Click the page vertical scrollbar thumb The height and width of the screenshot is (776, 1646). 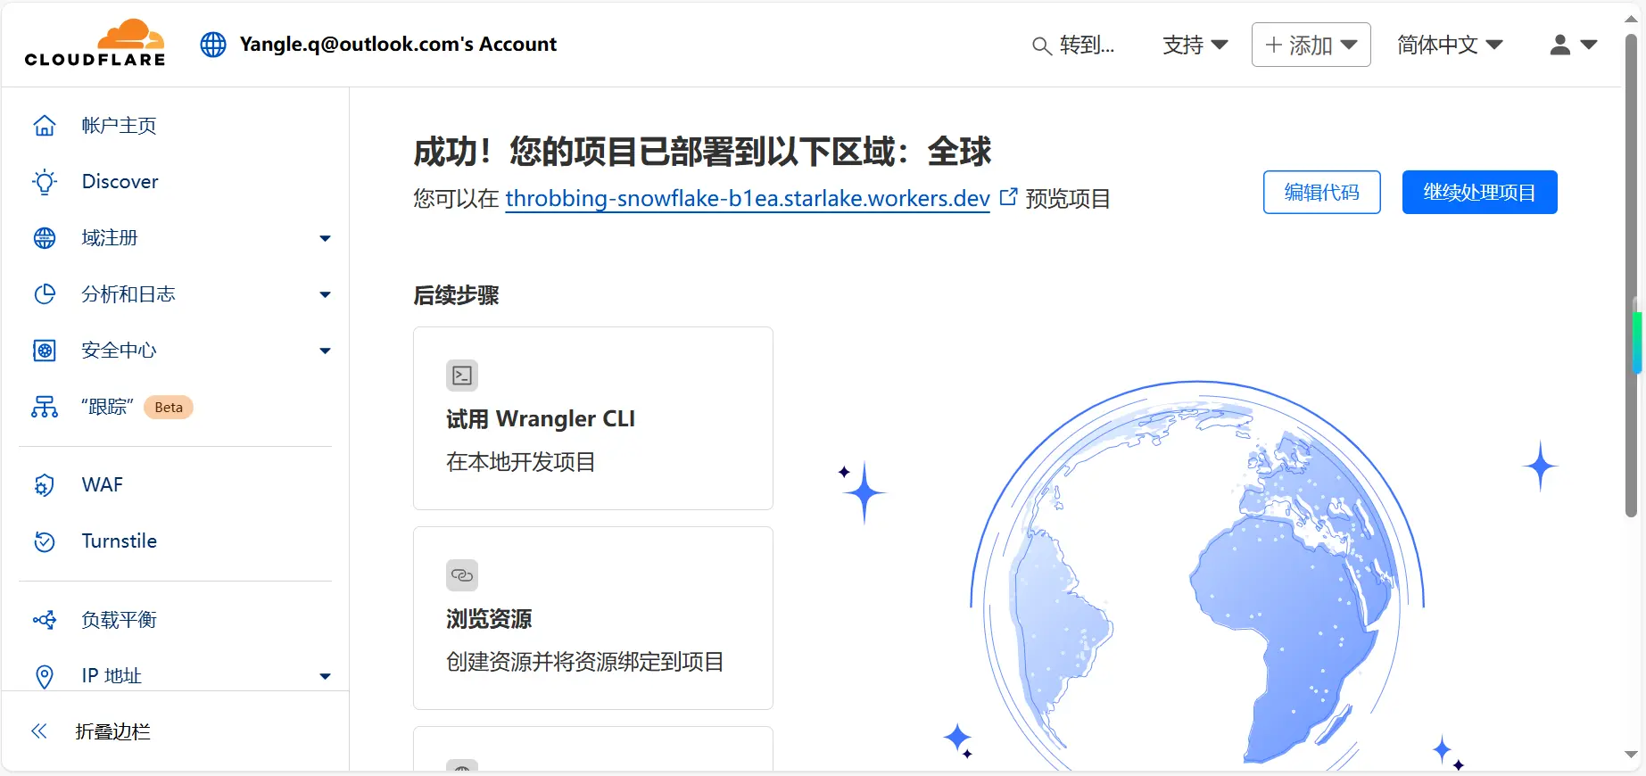(x=1631, y=277)
